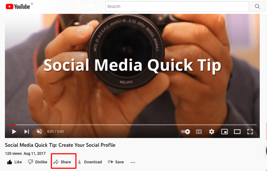Go to YouTube home via logo
This screenshot has height=171, width=267.
(18, 7)
